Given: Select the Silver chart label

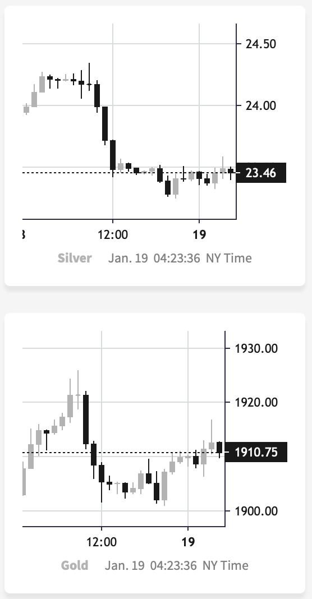Looking at the screenshot, I should (75, 258).
